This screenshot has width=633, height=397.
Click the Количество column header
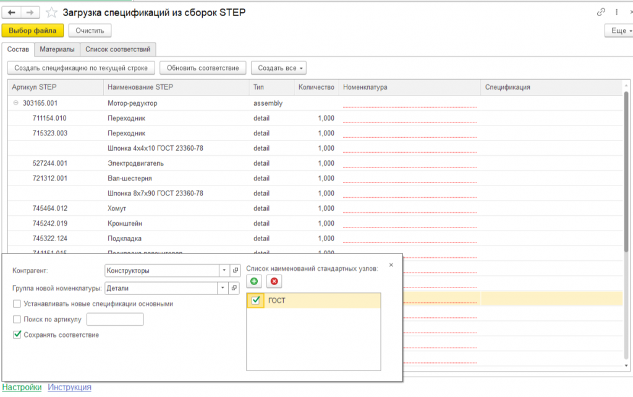coord(316,87)
